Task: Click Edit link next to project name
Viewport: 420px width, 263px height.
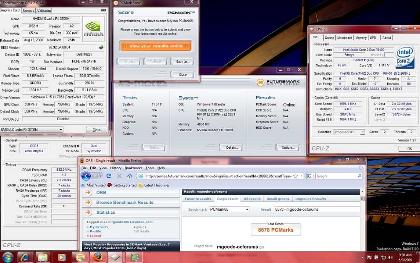Action: pos(262,248)
